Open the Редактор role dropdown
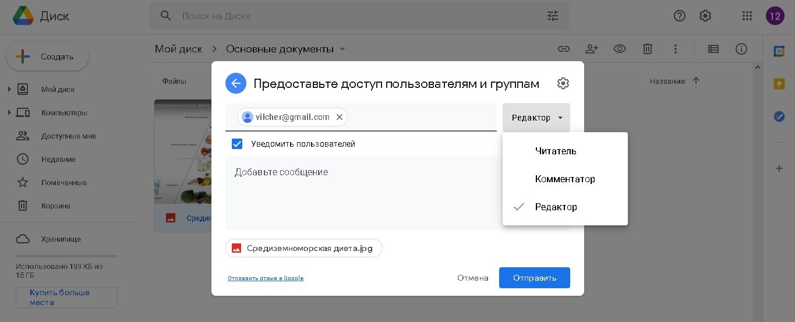 (x=536, y=118)
